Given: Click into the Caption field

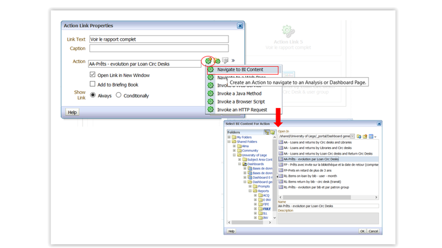Looking at the screenshot, I should (x=159, y=48).
